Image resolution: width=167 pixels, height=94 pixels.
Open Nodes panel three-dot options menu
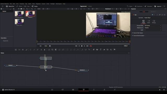click(129, 53)
